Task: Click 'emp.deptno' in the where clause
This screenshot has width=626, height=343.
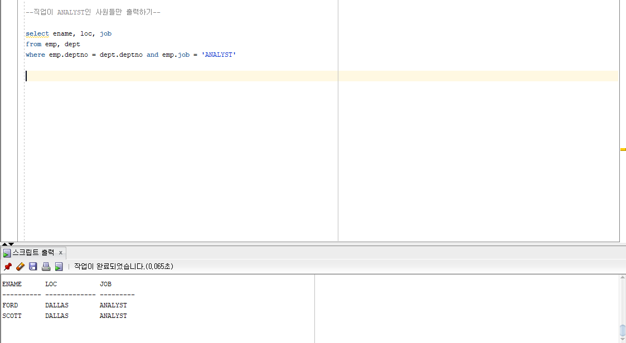Action: (68, 55)
